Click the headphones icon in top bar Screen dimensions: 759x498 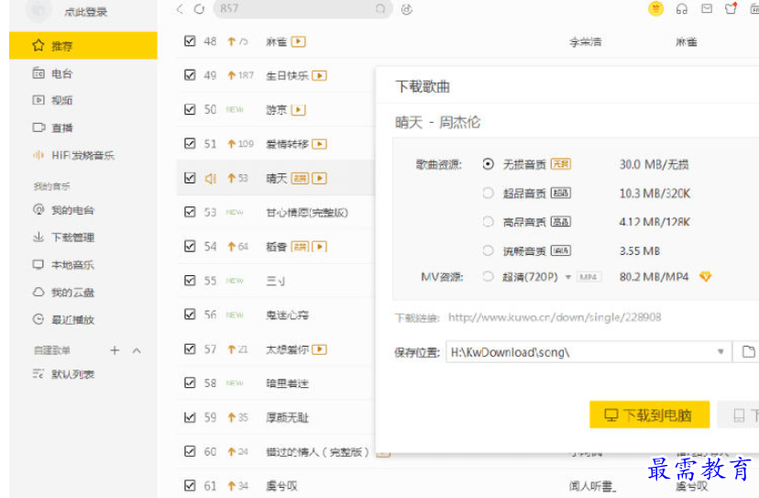[x=682, y=9]
